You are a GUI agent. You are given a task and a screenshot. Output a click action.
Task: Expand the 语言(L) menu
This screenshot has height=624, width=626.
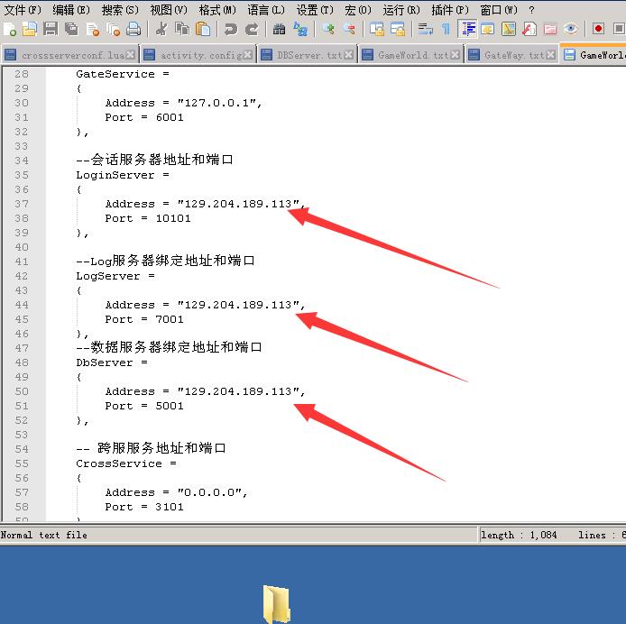(265, 9)
